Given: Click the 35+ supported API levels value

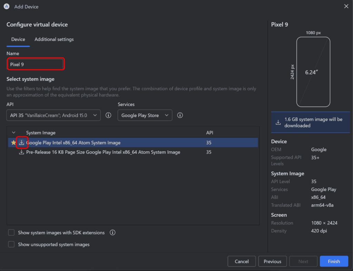Looking at the screenshot, I should click(315, 158).
